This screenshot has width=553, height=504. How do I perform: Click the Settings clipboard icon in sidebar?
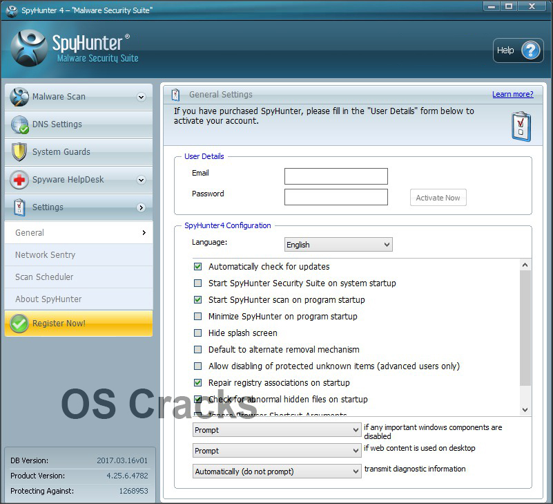(19, 207)
